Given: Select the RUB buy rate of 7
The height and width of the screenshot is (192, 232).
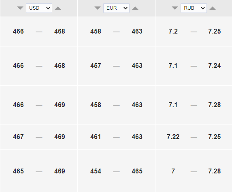Looking at the screenshot, I should pyautogui.click(x=173, y=171).
